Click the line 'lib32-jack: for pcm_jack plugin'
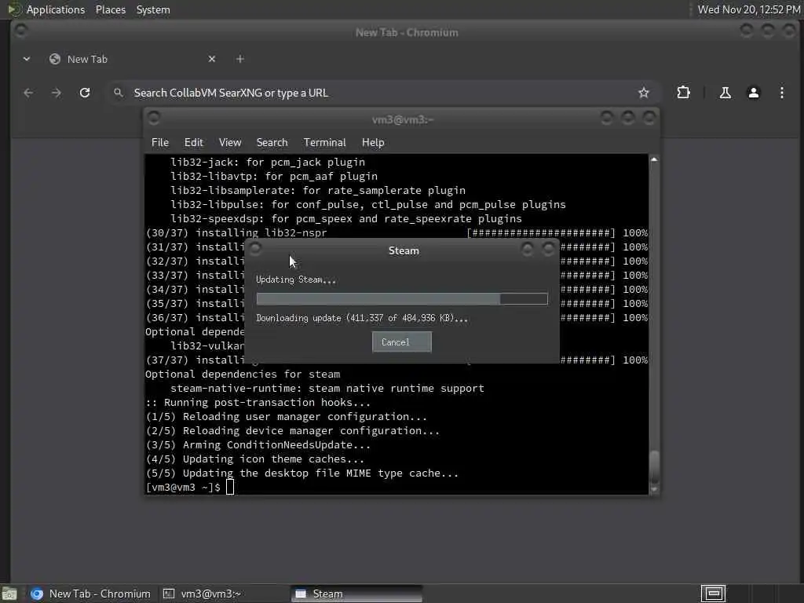Image resolution: width=804 pixels, height=603 pixels. click(268, 162)
